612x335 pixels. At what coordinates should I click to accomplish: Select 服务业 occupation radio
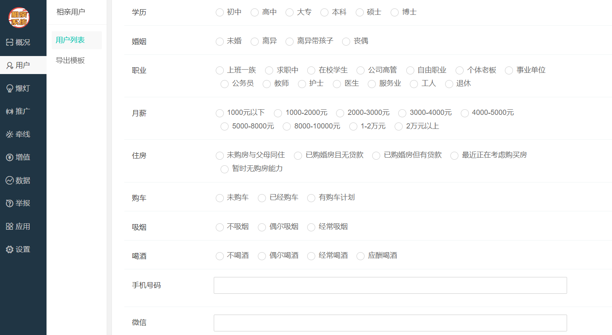tap(372, 84)
